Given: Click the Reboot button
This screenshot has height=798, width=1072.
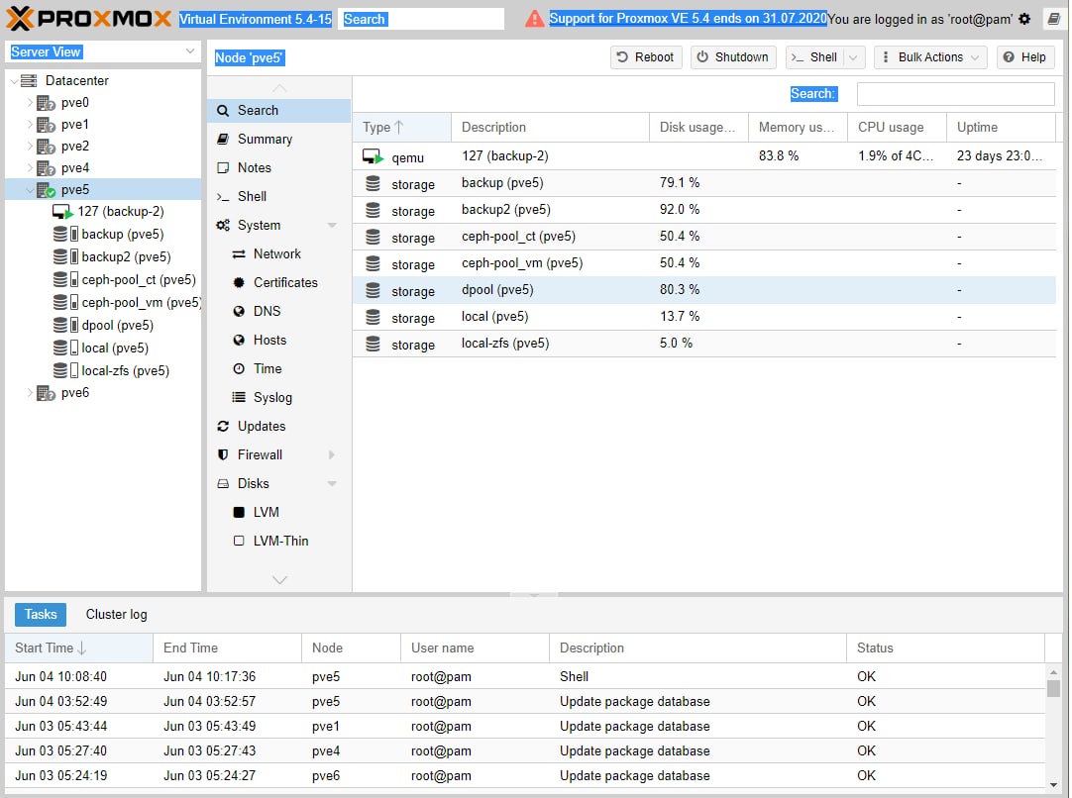Looking at the screenshot, I should tap(646, 58).
